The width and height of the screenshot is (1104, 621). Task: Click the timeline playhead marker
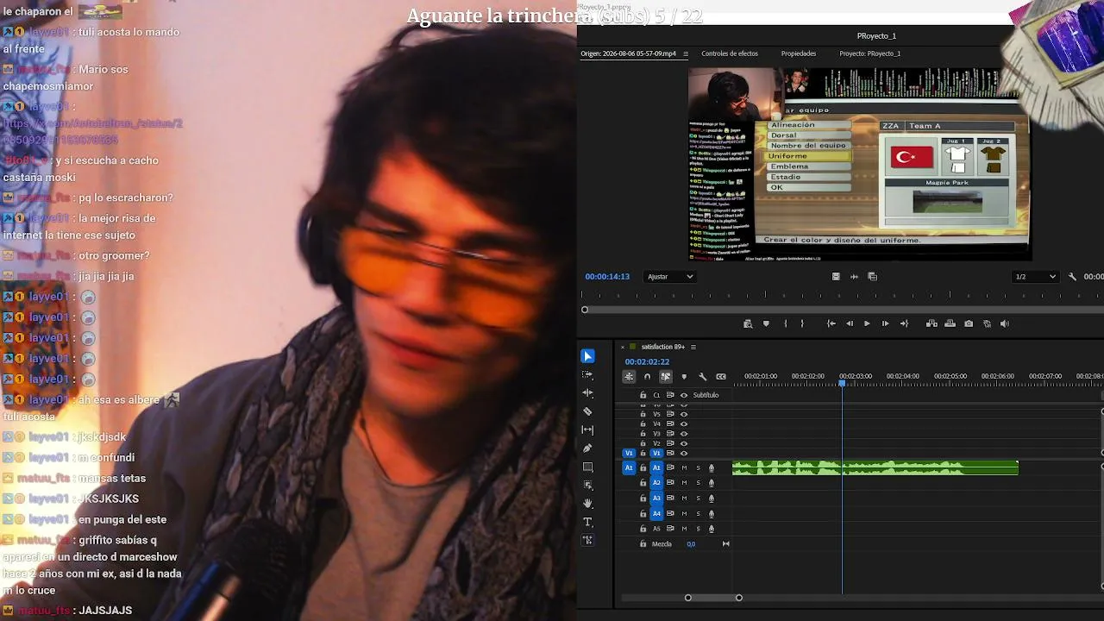[843, 383]
